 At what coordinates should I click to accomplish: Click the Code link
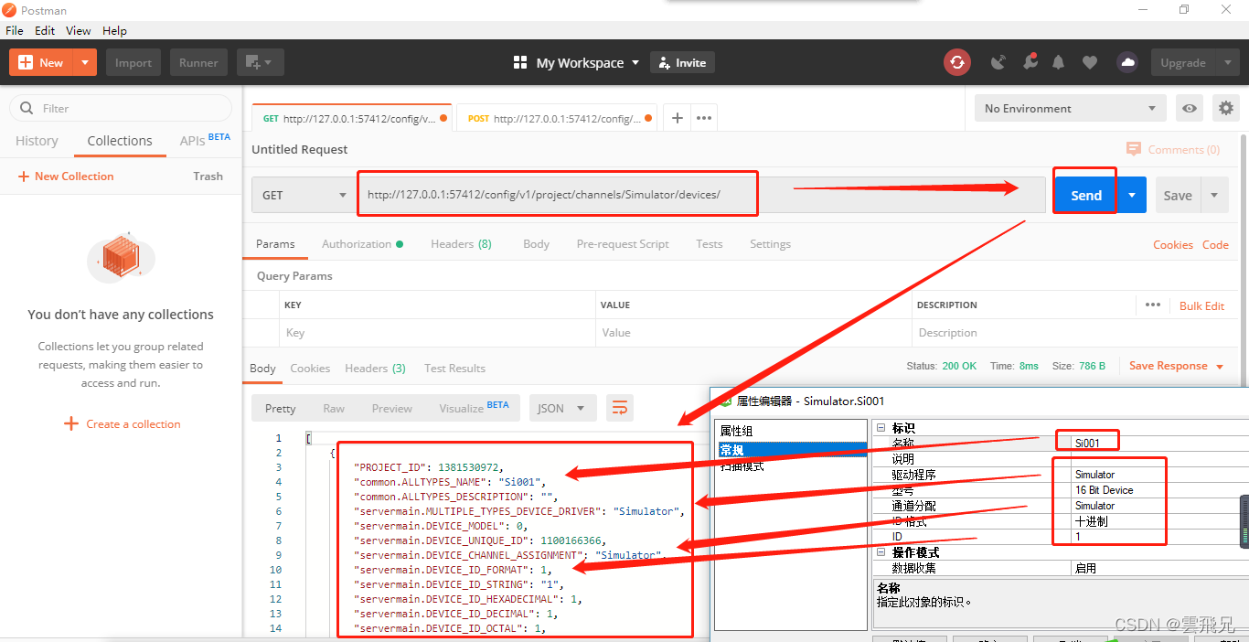[1215, 244]
